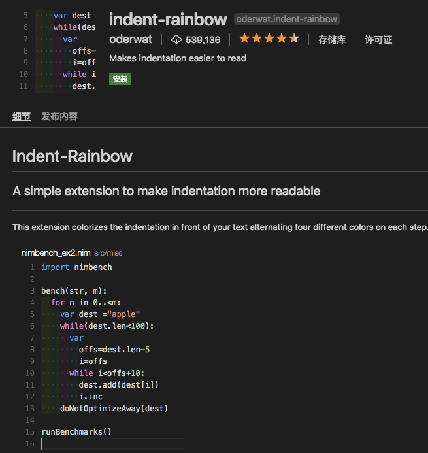The height and width of the screenshot is (453, 428).
Task: Click the import nimbench code line
Action: [76, 267]
